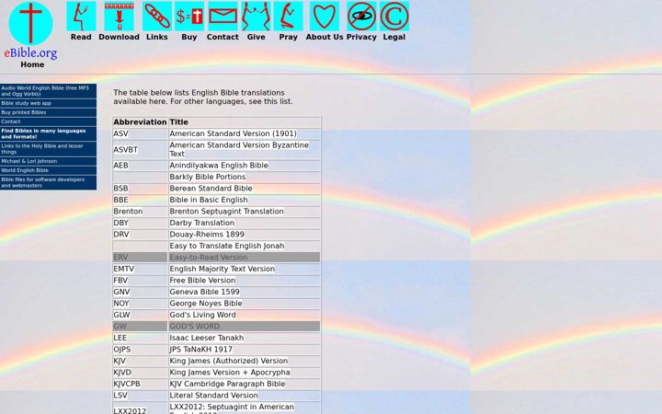Open Brenton Septuagint Translation
Viewport: 662px width, 414px height.
226,212
